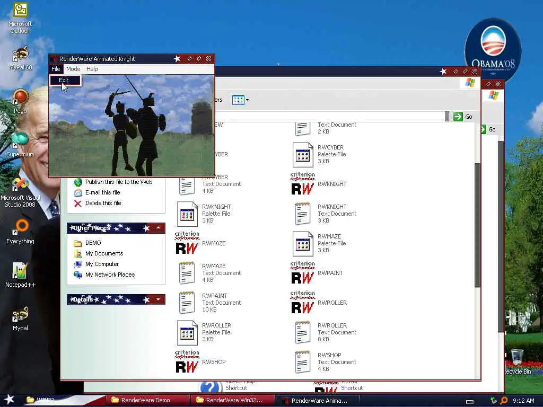Click Delete this file link

tap(103, 203)
